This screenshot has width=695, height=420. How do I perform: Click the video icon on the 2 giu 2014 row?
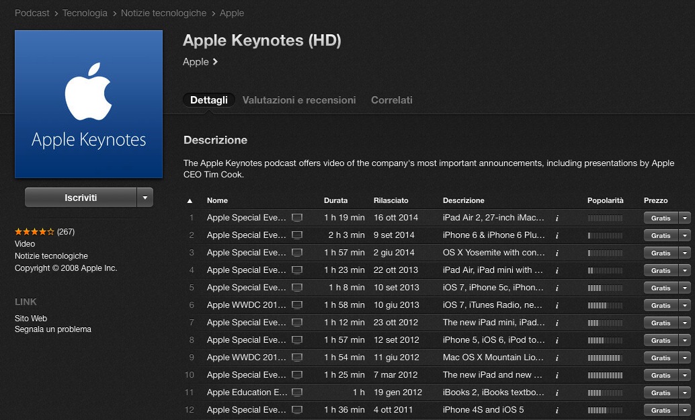pyautogui.click(x=297, y=253)
